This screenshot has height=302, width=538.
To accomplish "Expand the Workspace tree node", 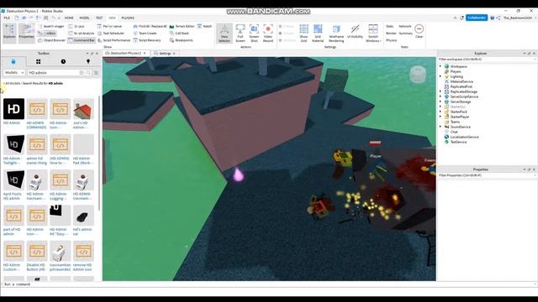I will [440, 66].
